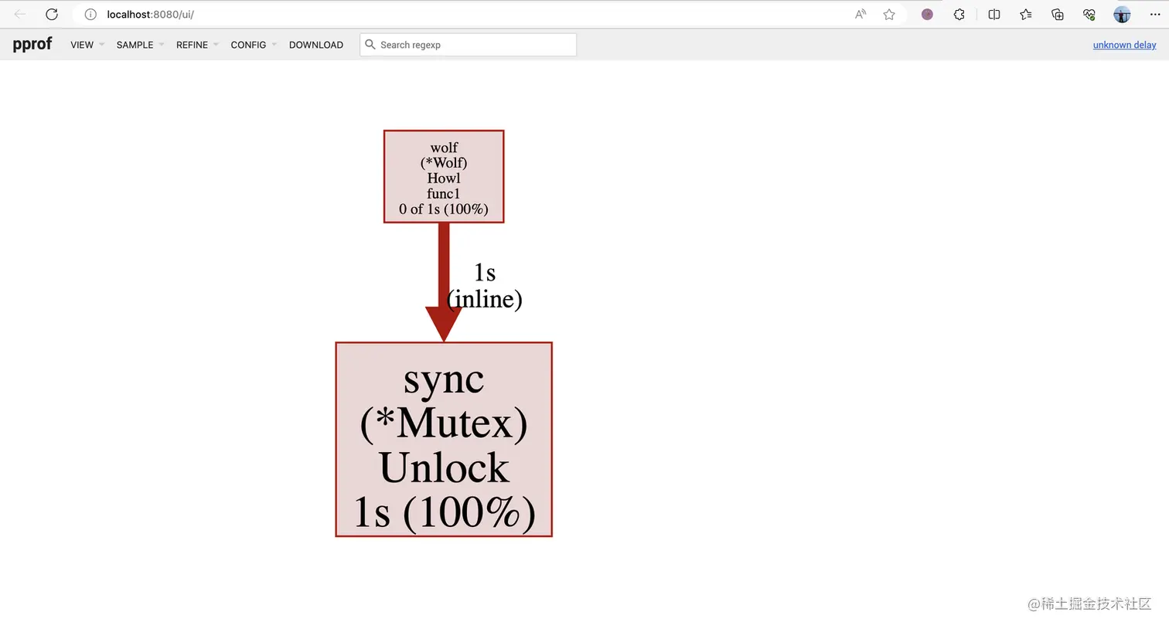Select the sync (*Mutex) Unlock node
Viewport: 1169px width, 629px height.
tap(444, 439)
